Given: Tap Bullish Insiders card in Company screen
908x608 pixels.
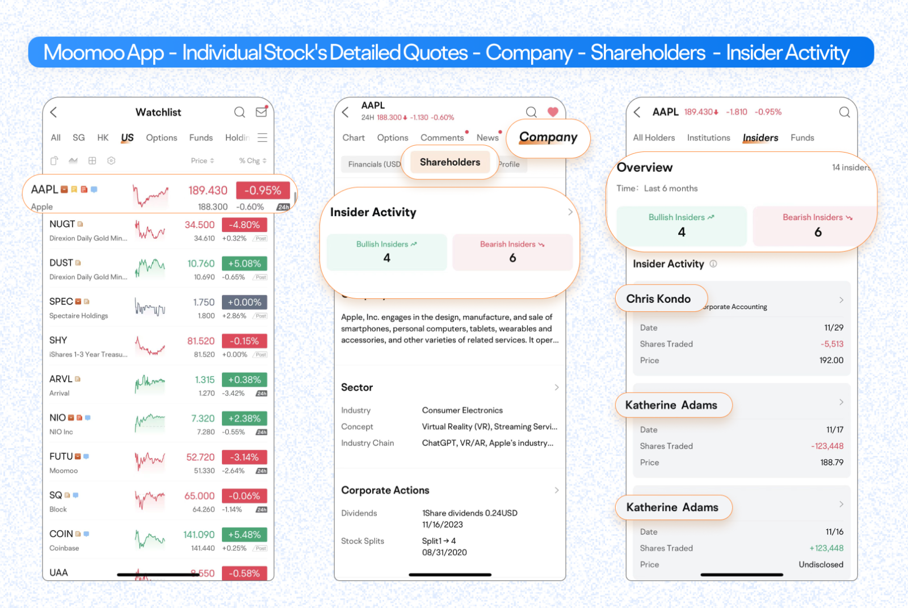Looking at the screenshot, I should click(x=387, y=252).
